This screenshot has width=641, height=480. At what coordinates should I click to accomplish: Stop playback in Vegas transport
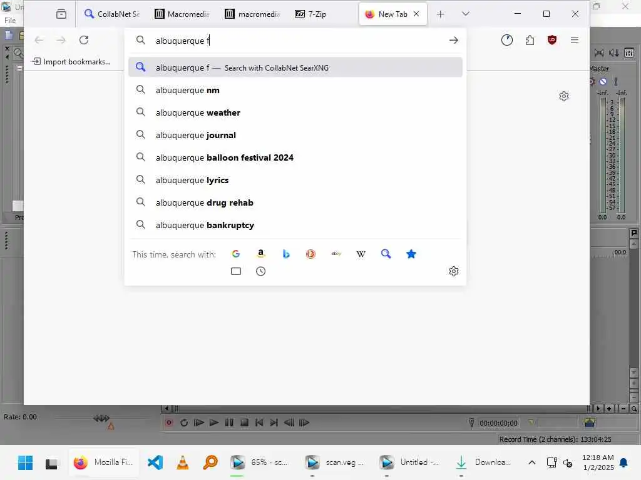[x=244, y=423]
